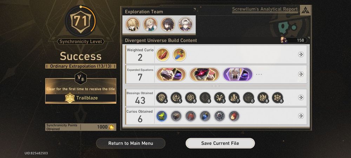The image size is (351, 158).
Task: Click Return to Main Menu button
Action: click(131, 143)
